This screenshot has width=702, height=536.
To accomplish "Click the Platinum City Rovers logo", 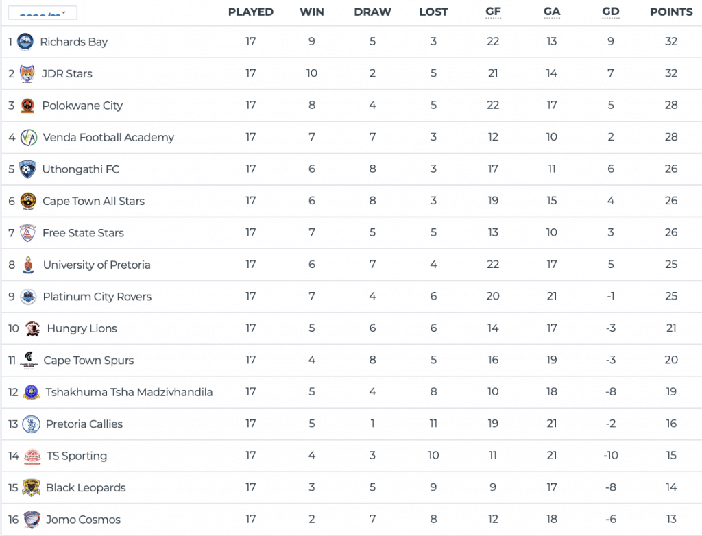I will point(28,297).
